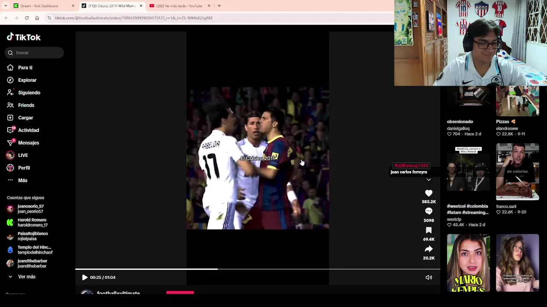
Task: Click the Actividad icon with badge
Action: [11, 130]
